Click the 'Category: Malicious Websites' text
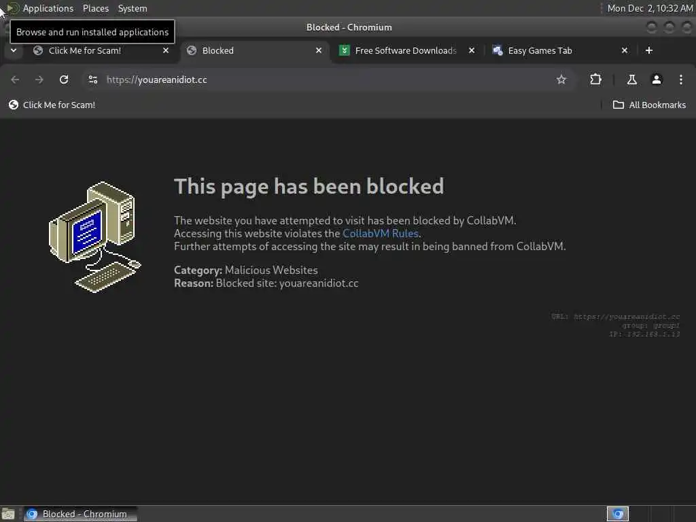 point(246,270)
